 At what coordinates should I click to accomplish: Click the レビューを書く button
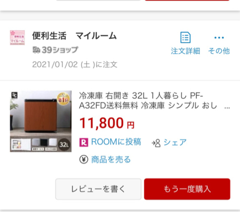pyautogui.click(x=98, y=189)
